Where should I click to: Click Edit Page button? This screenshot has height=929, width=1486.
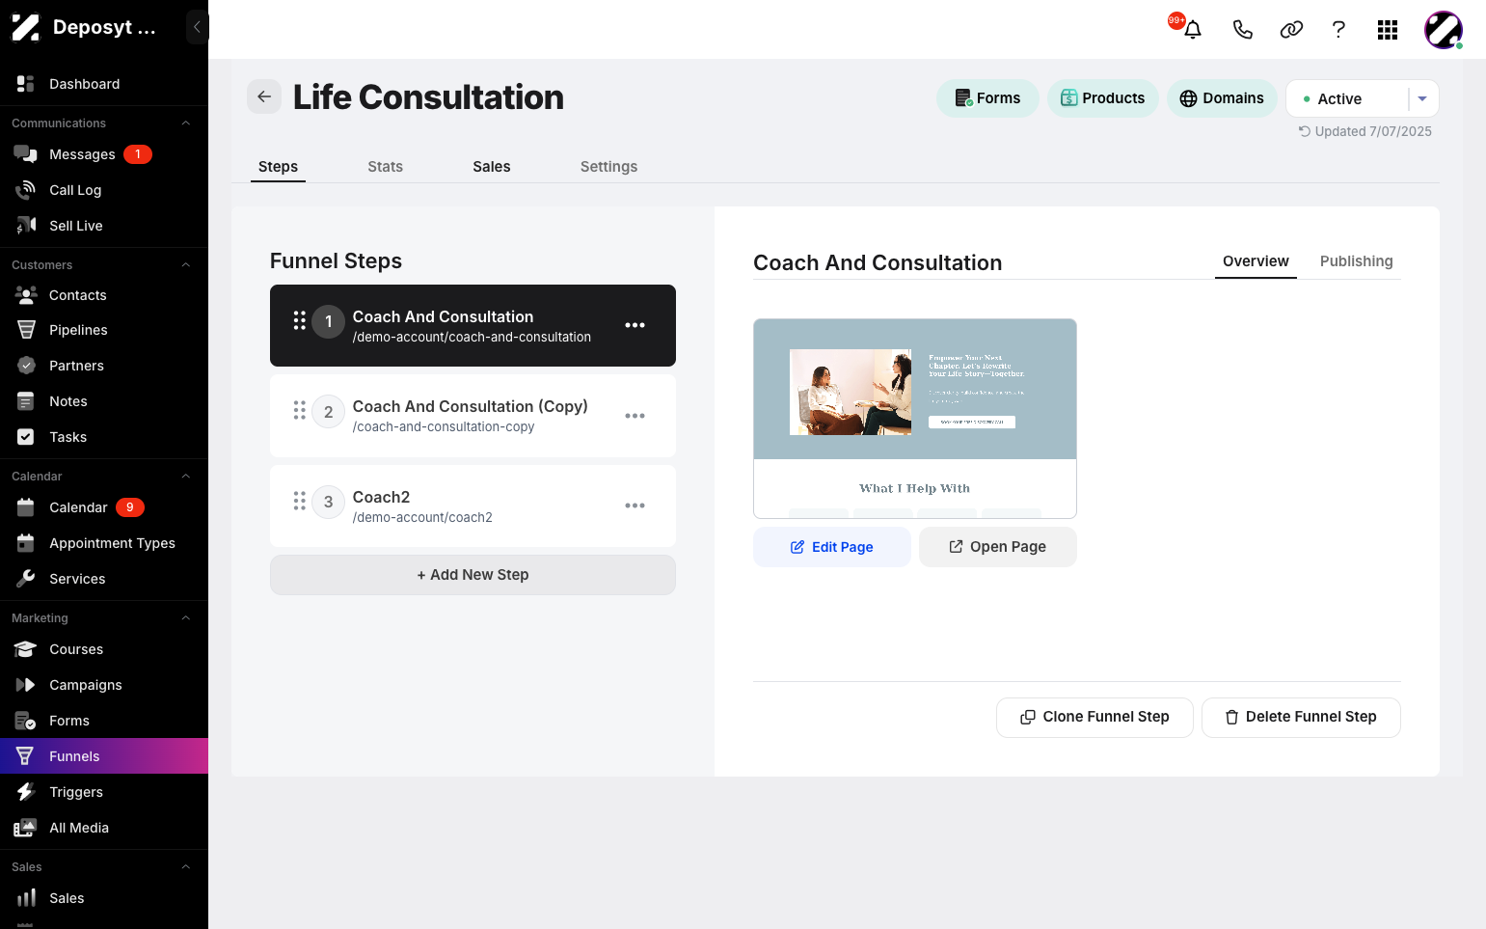click(831, 547)
